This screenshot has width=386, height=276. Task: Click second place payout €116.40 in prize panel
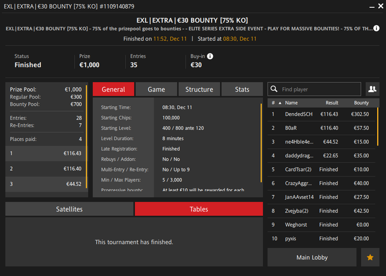click(x=72, y=168)
